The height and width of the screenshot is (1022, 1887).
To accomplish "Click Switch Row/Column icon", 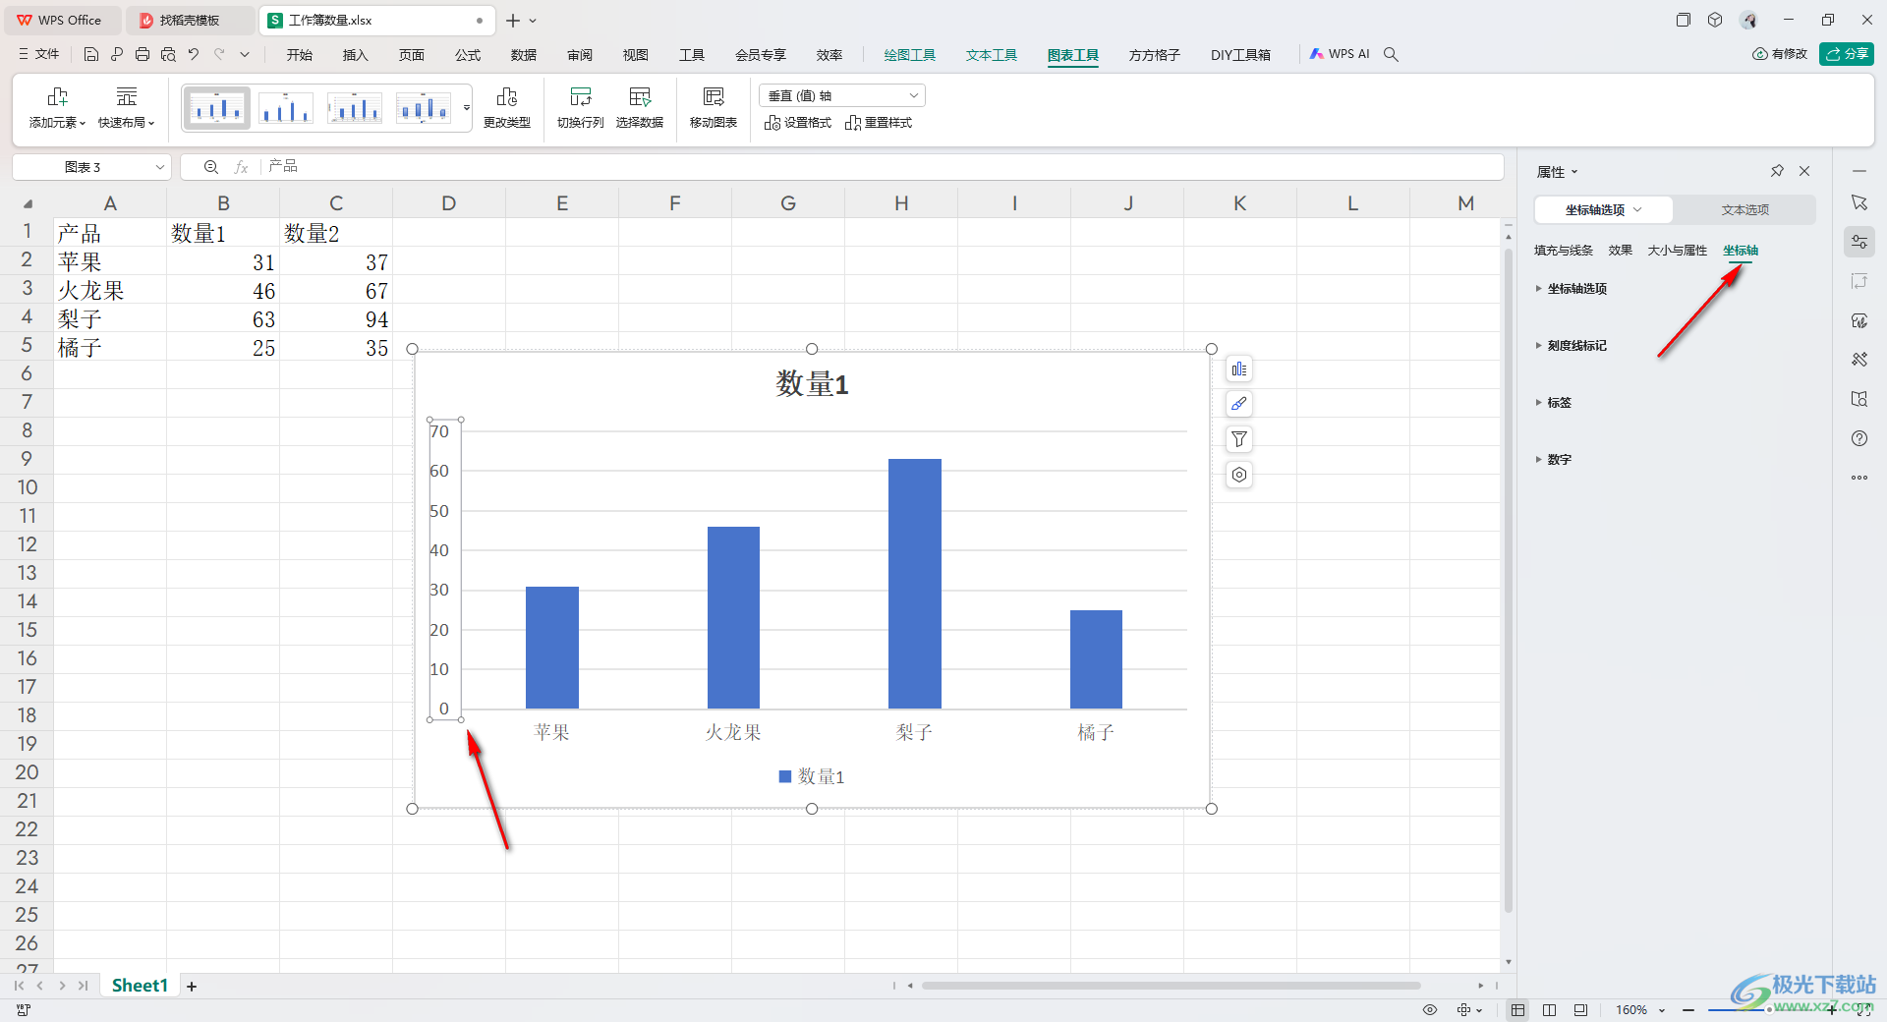I will coord(580,108).
